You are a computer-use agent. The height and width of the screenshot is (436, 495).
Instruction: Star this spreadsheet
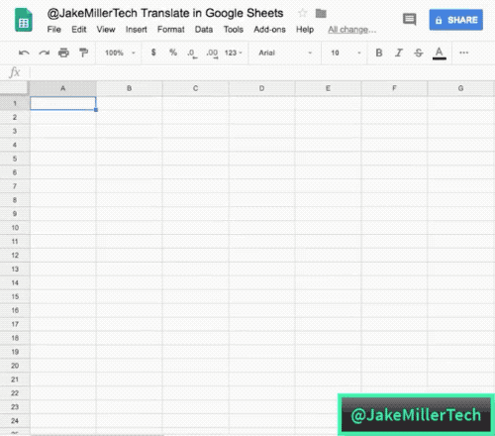coord(302,13)
